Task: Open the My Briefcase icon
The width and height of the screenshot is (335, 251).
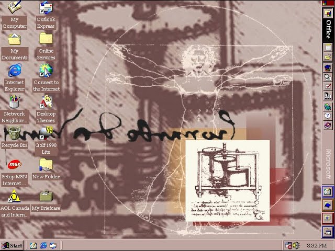Action: [46, 196]
